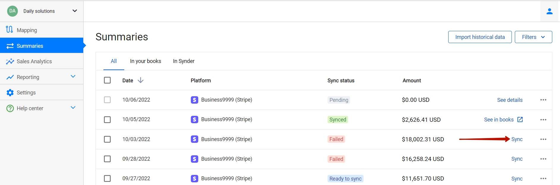Click the Amount column header
The height and width of the screenshot is (185, 560).
(412, 80)
